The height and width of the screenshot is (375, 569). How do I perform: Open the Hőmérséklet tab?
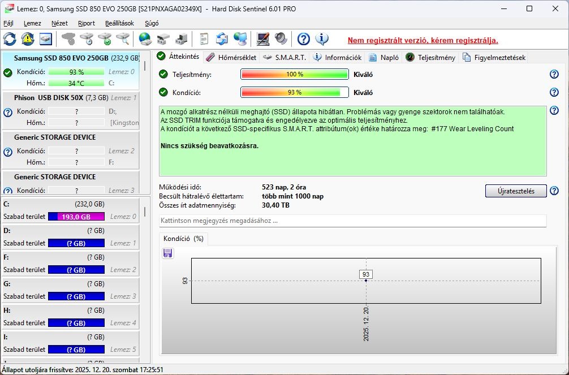(231, 57)
